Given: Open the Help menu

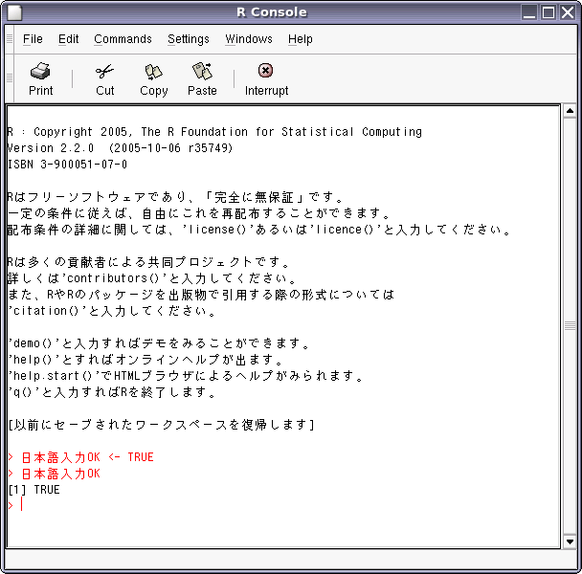Looking at the screenshot, I should 301,39.
